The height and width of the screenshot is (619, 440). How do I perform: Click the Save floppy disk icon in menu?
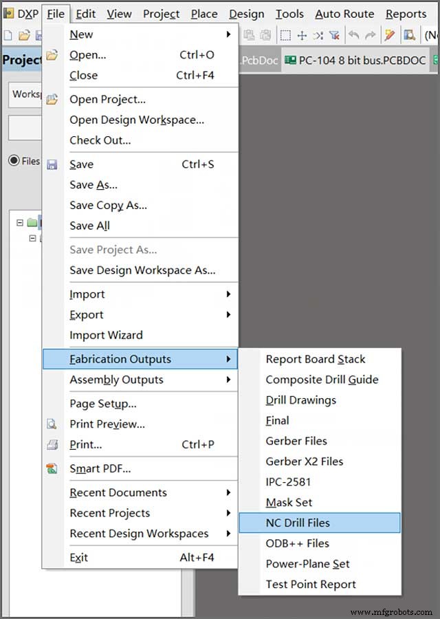(52, 164)
